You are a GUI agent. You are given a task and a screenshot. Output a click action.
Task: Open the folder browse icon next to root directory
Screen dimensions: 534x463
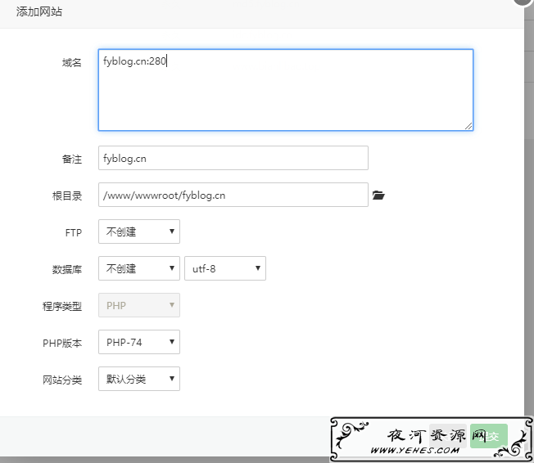click(378, 195)
